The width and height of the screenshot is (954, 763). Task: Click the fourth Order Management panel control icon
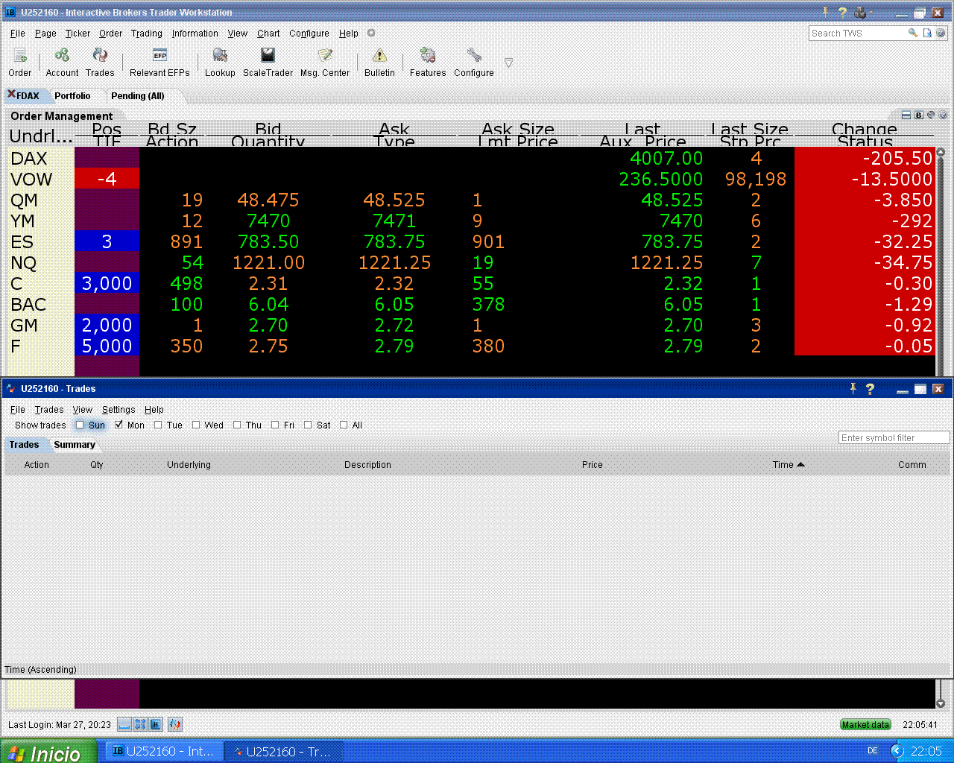coord(943,115)
